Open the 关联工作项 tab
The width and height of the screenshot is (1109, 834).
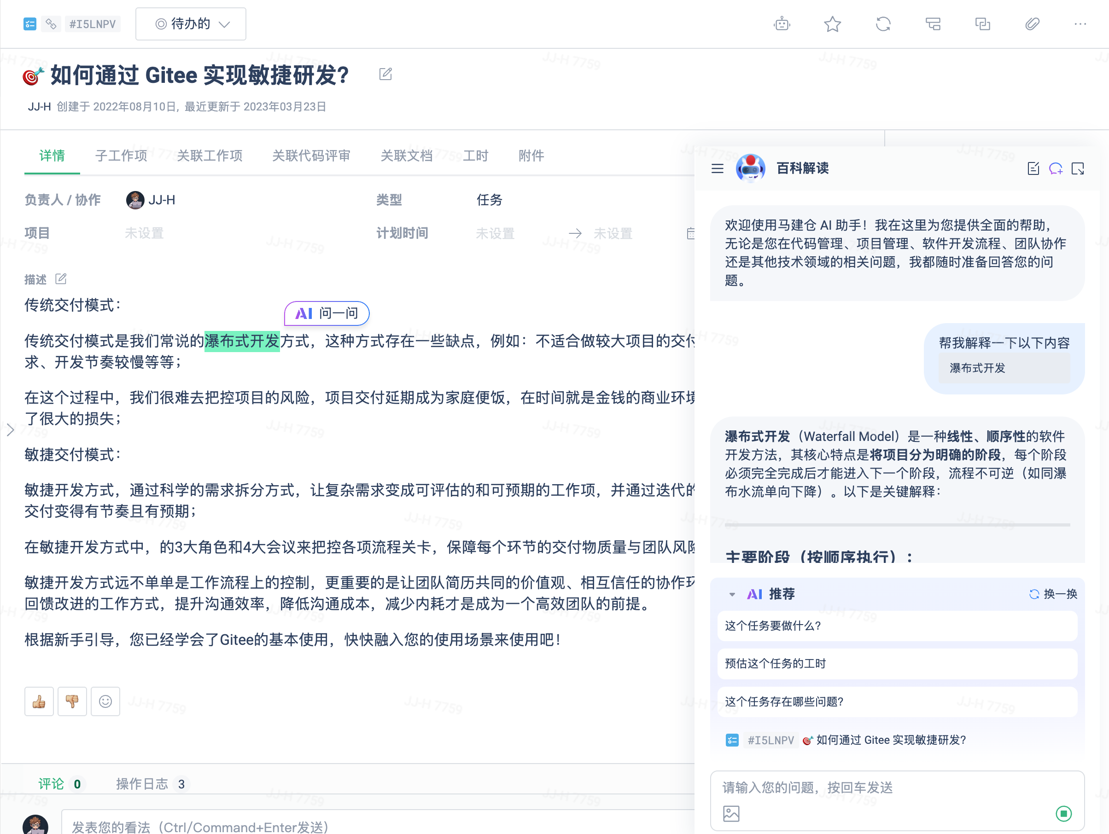pos(210,156)
